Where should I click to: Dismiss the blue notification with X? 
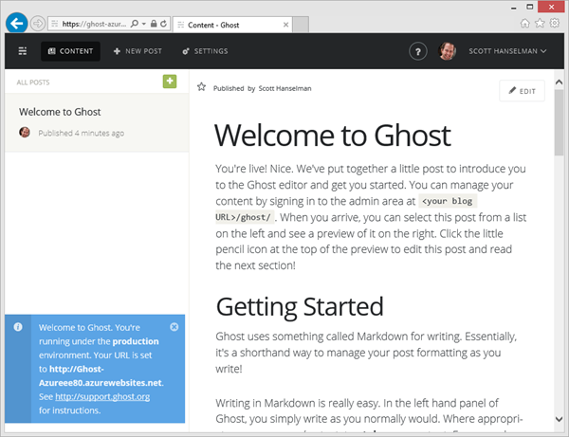coord(174,327)
